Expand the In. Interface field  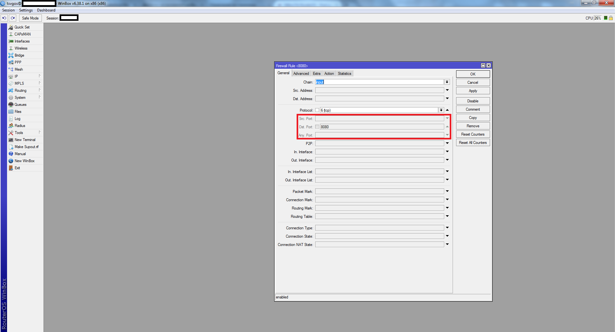(447, 152)
